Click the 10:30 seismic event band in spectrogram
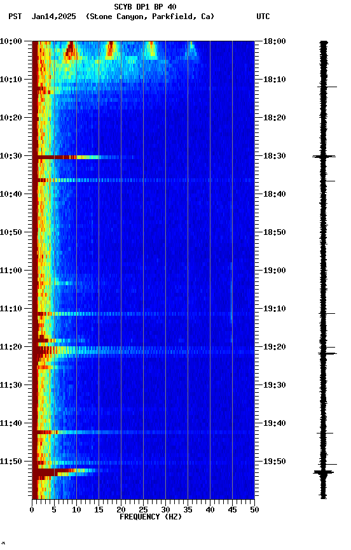 (83, 157)
